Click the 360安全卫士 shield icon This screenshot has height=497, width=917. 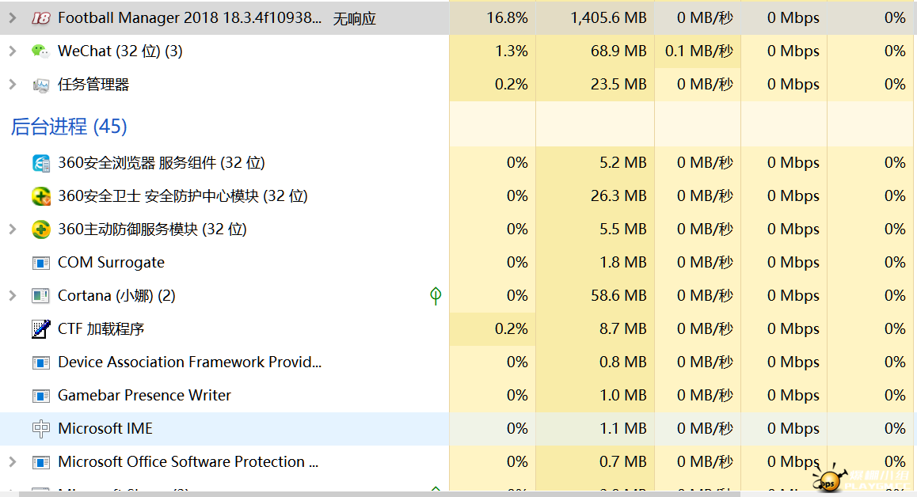tap(40, 196)
